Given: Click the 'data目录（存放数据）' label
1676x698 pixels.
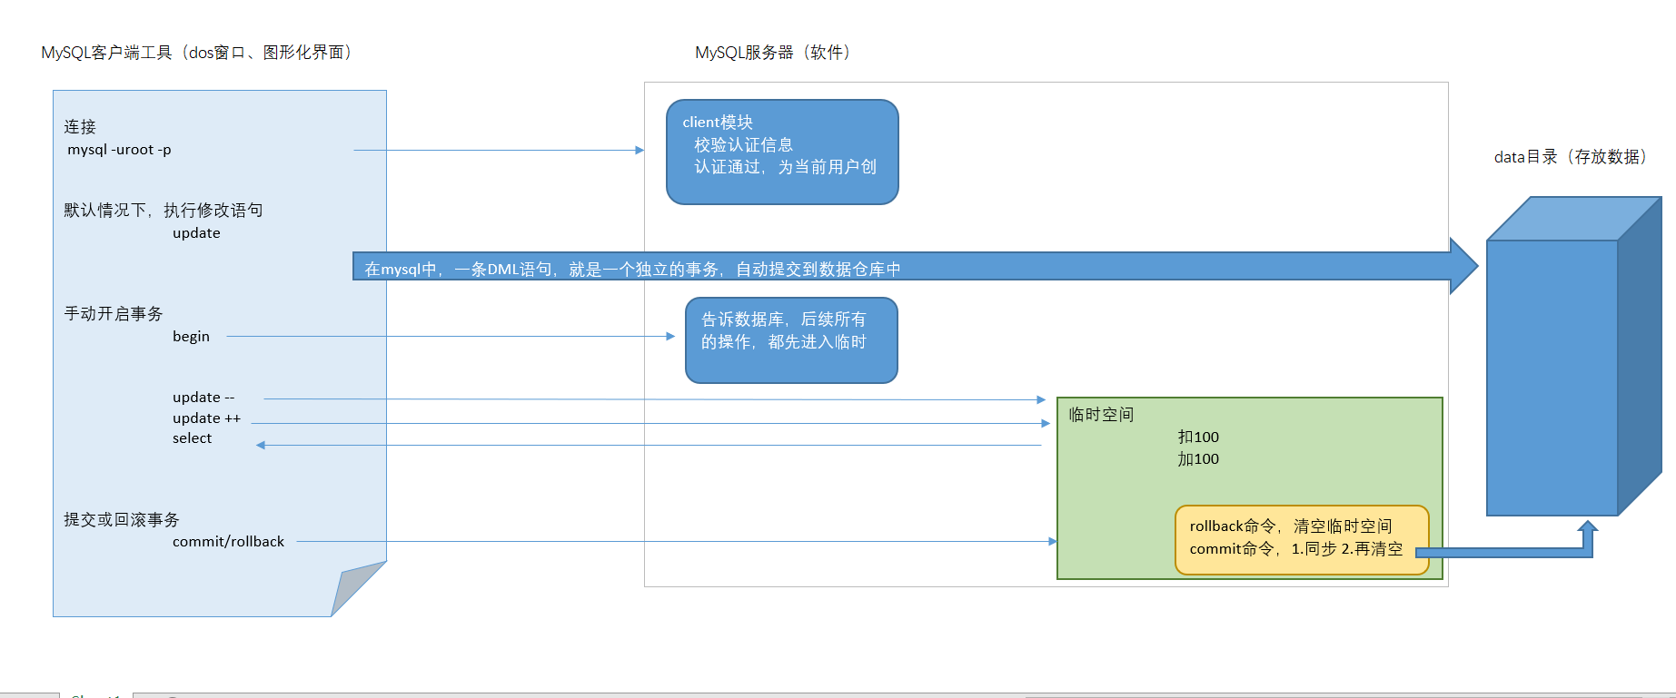Looking at the screenshot, I should (x=1571, y=157).
